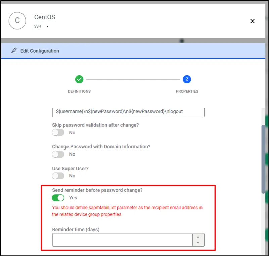Click the CentOS avatar circle icon

pos(17,20)
